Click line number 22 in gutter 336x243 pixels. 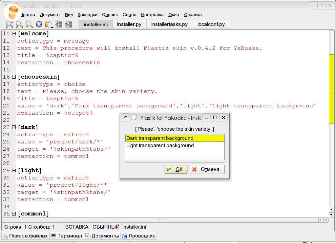(x=6, y=120)
